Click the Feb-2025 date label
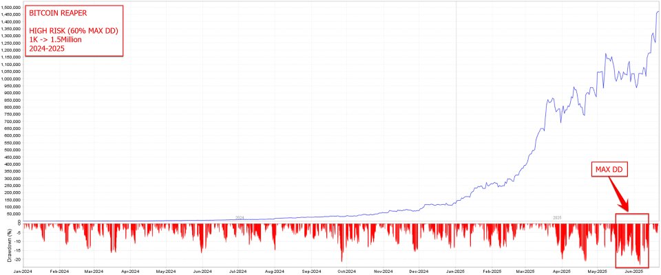The image size is (661, 275). click(x=492, y=271)
